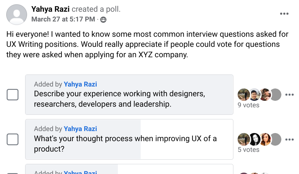
Task: Check the 'Describe your experience' poll option
Action: [13, 95]
